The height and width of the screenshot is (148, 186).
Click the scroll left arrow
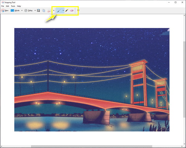2,146
